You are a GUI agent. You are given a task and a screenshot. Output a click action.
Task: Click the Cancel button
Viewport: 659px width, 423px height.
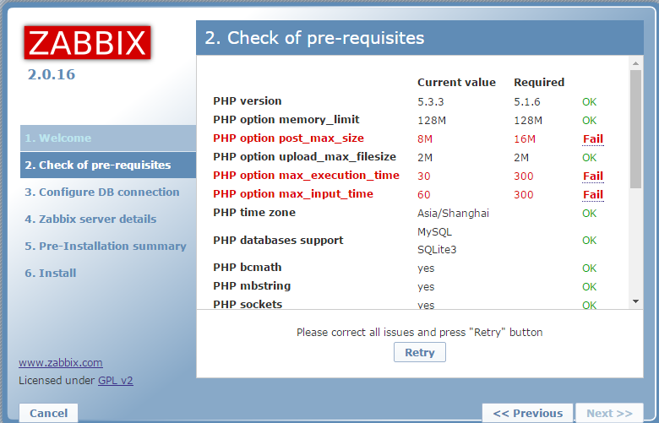(x=49, y=413)
